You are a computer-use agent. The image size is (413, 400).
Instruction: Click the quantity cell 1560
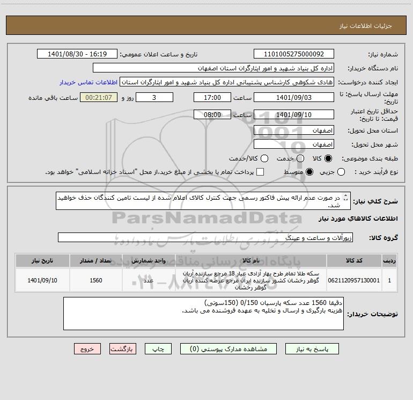pos(96,280)
